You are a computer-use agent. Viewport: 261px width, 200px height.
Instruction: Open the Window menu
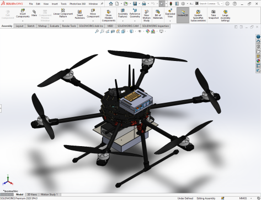(93, 4)
